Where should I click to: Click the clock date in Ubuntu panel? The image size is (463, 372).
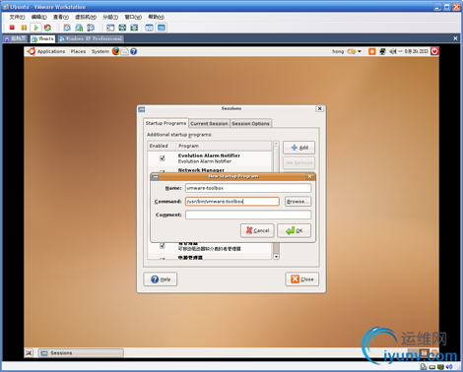coord(416,51)
